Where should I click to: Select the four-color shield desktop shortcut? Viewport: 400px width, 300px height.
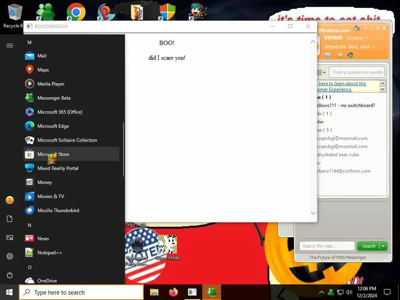tap(167, 12)
